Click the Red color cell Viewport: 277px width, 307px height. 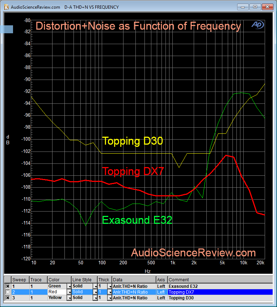click(57, 292)
